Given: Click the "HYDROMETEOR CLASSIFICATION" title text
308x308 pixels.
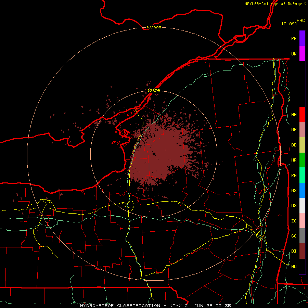Looking at the screenshot, I should (120, 306).
